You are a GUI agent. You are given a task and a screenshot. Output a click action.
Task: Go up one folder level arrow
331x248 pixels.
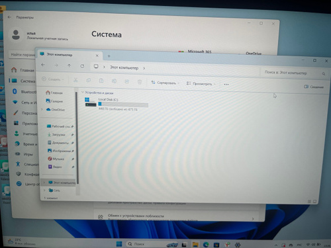click(69, 65)
